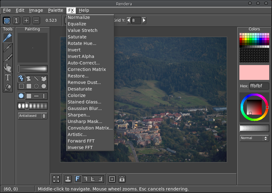Select the square brush shape

click(29, 96)
